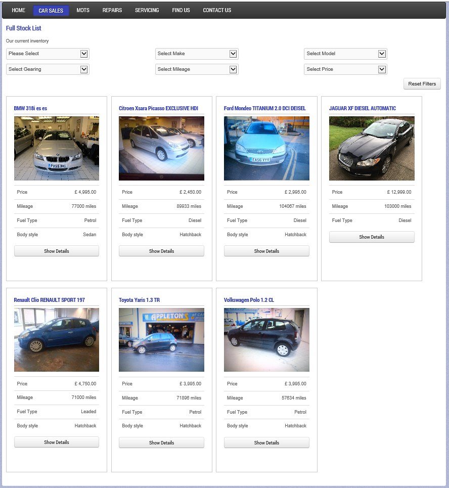View the Renault Clio car image
Viewport: 449px width, 488px height.
click(x=57, y=340)
